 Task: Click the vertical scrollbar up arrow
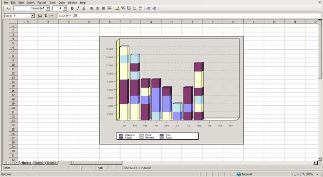click(320, 21)
